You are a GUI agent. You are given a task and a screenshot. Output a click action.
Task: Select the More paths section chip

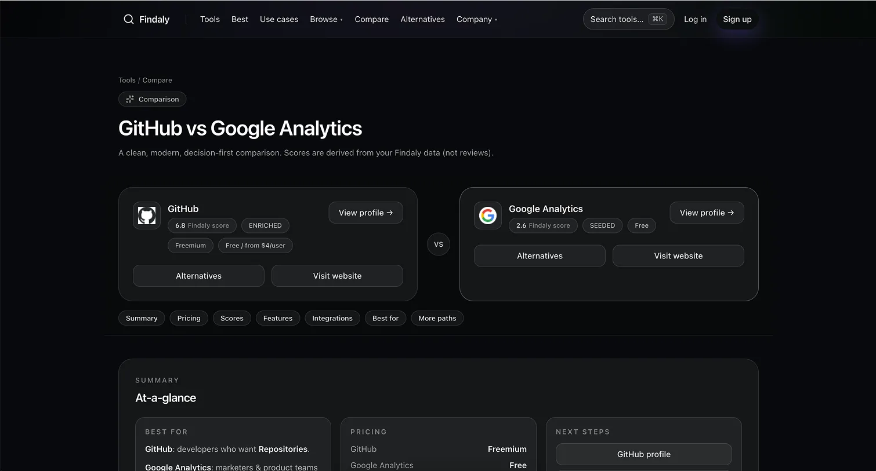pyautogui.click(x=437, y=318)
